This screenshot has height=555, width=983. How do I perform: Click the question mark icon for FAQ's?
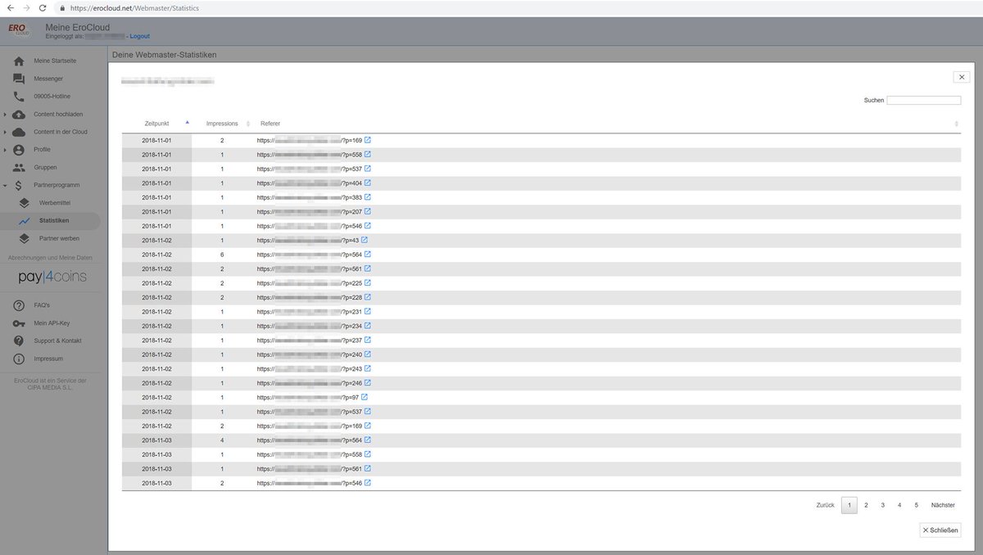[19, 305]
